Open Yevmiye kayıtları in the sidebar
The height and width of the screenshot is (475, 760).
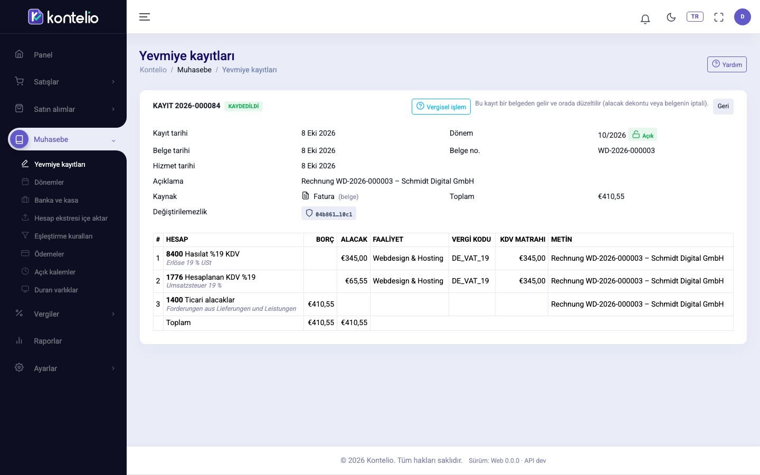(x=60, y=164)
